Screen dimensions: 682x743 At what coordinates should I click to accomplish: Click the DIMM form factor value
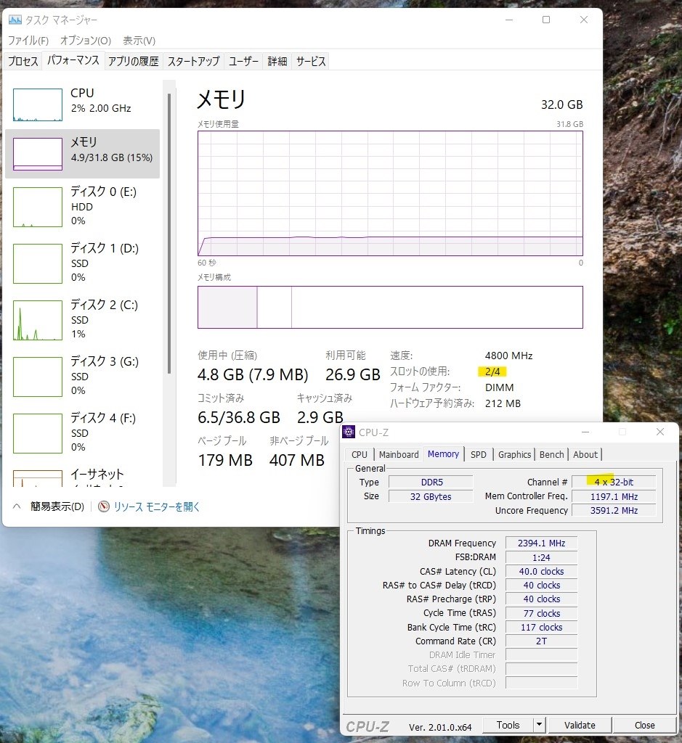tap(499, 387)
